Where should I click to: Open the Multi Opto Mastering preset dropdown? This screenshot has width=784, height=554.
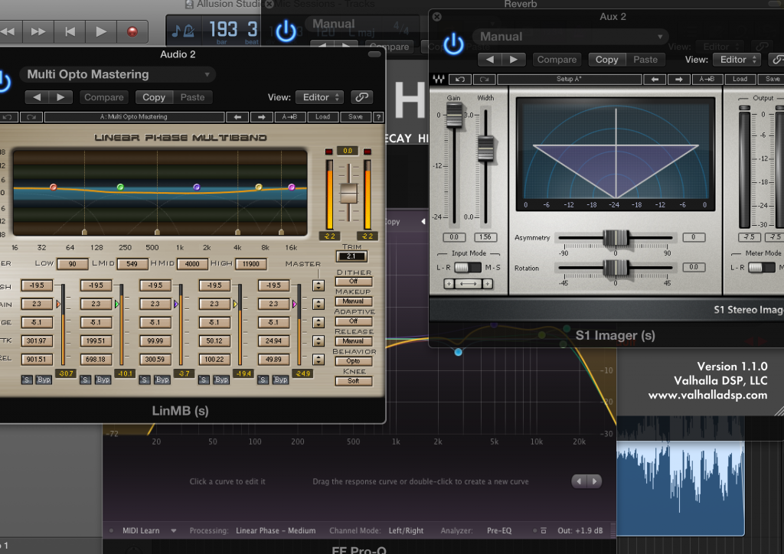[118, 74]
